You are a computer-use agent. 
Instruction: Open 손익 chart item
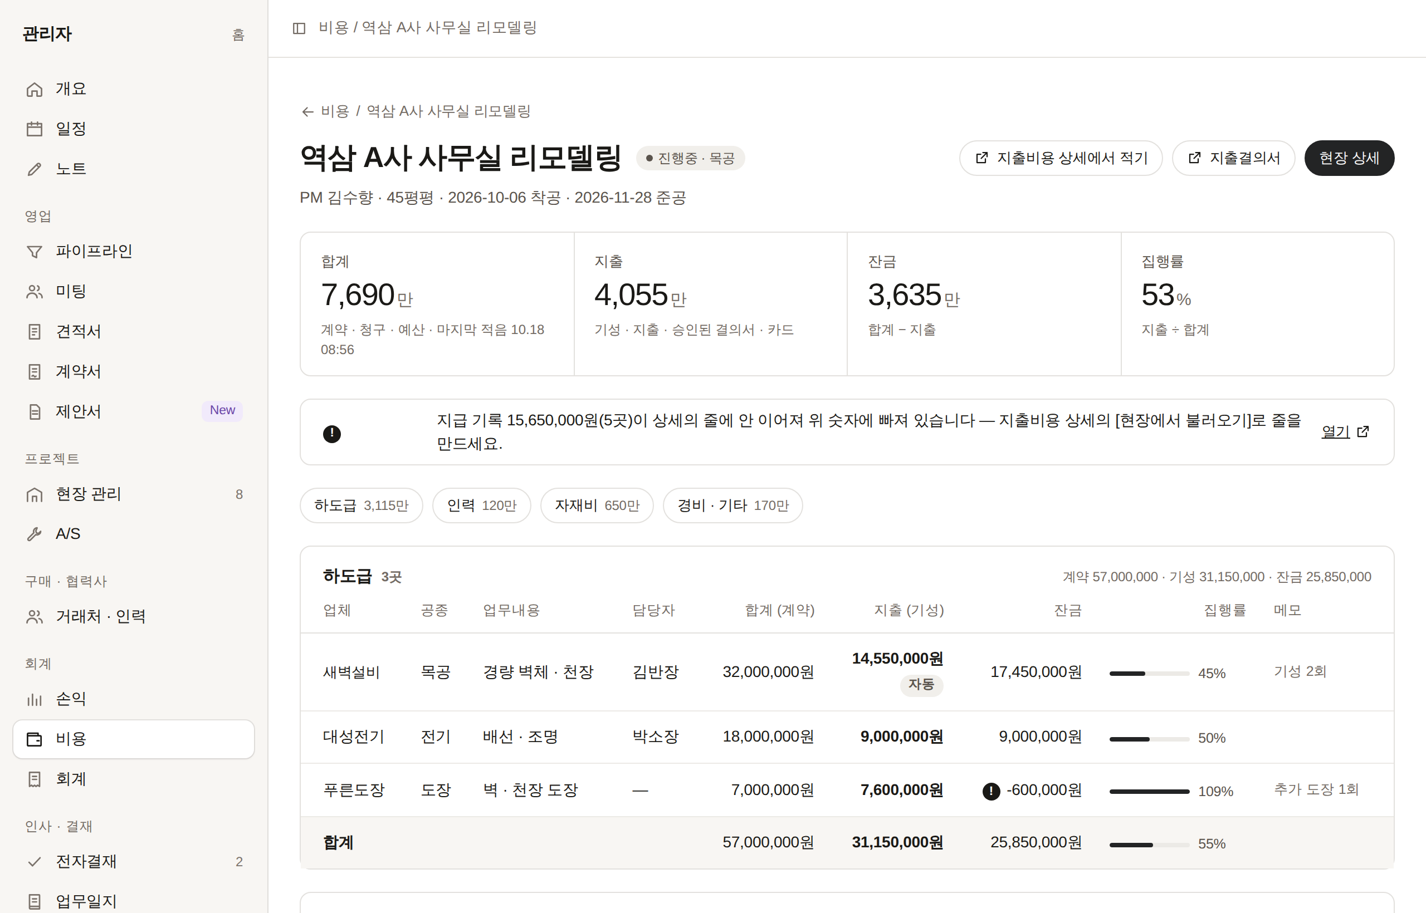[x=134, y=699]
